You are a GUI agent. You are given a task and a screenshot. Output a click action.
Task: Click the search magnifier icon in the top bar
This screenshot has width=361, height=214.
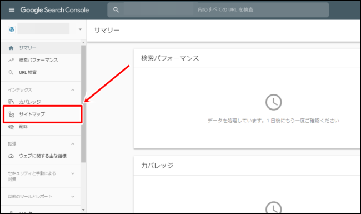click(116, 9)
